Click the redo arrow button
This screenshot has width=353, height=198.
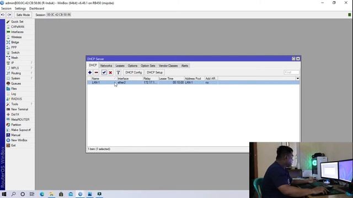coord(9,15)
